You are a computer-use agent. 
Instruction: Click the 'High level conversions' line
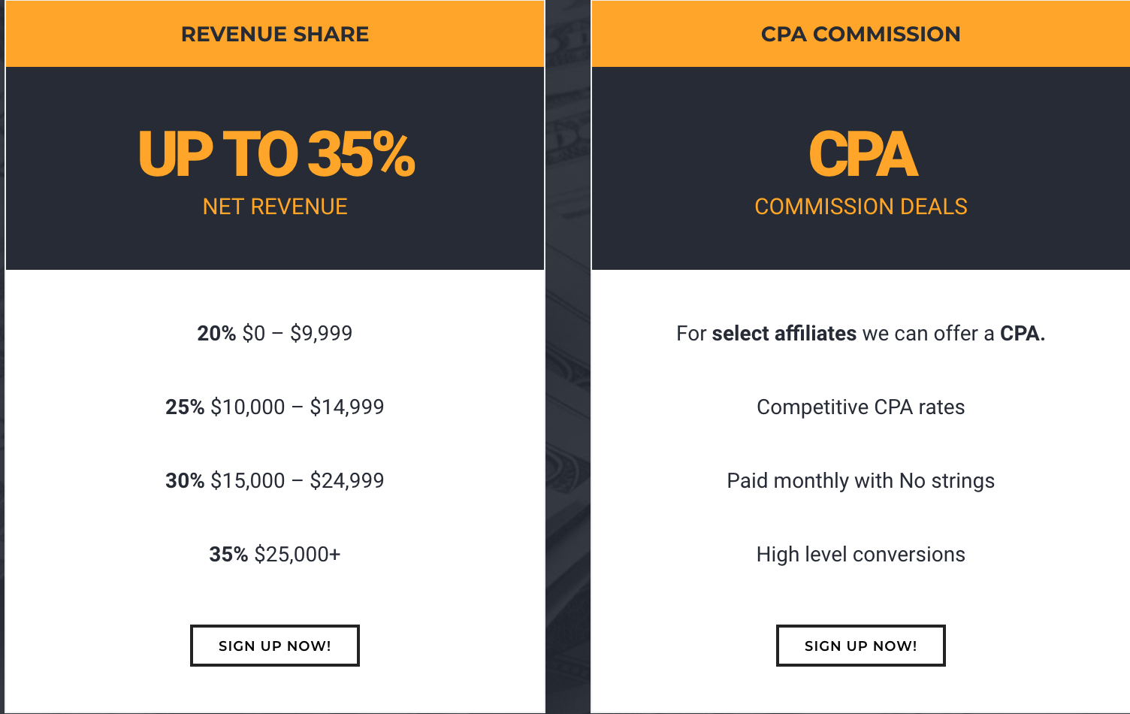tap(861, 554)
